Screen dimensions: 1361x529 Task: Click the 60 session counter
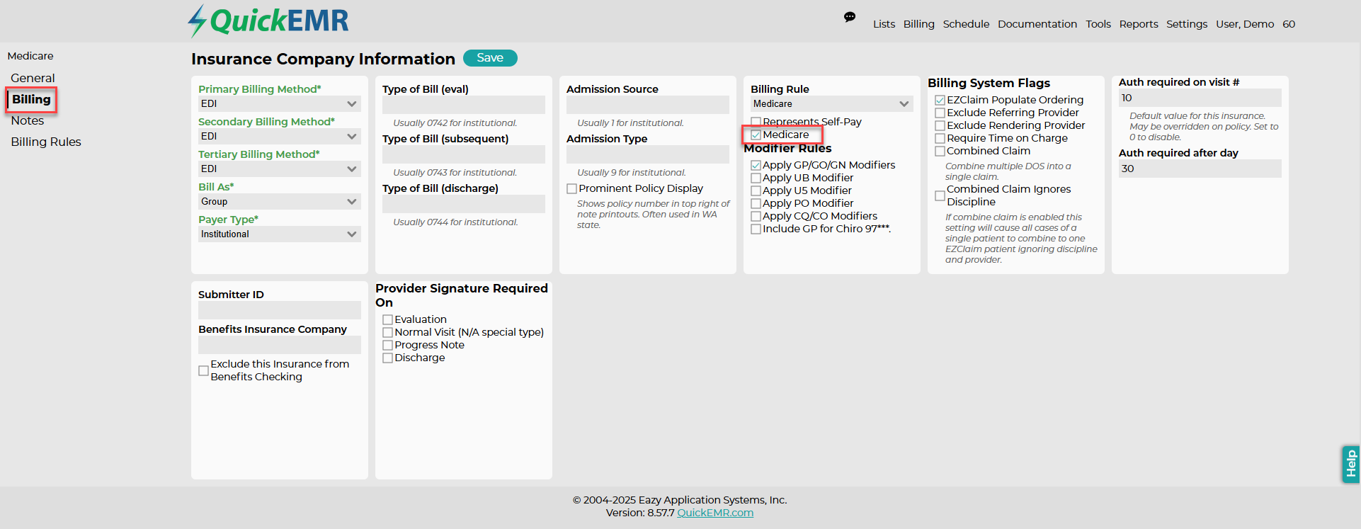pos(1289,24)
